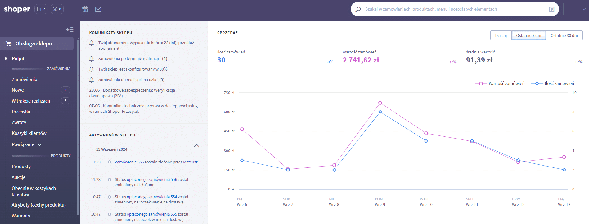This screenshot has height=224, width=589.
Task: Go to Pulpit in sidebar
Action: 18,58
